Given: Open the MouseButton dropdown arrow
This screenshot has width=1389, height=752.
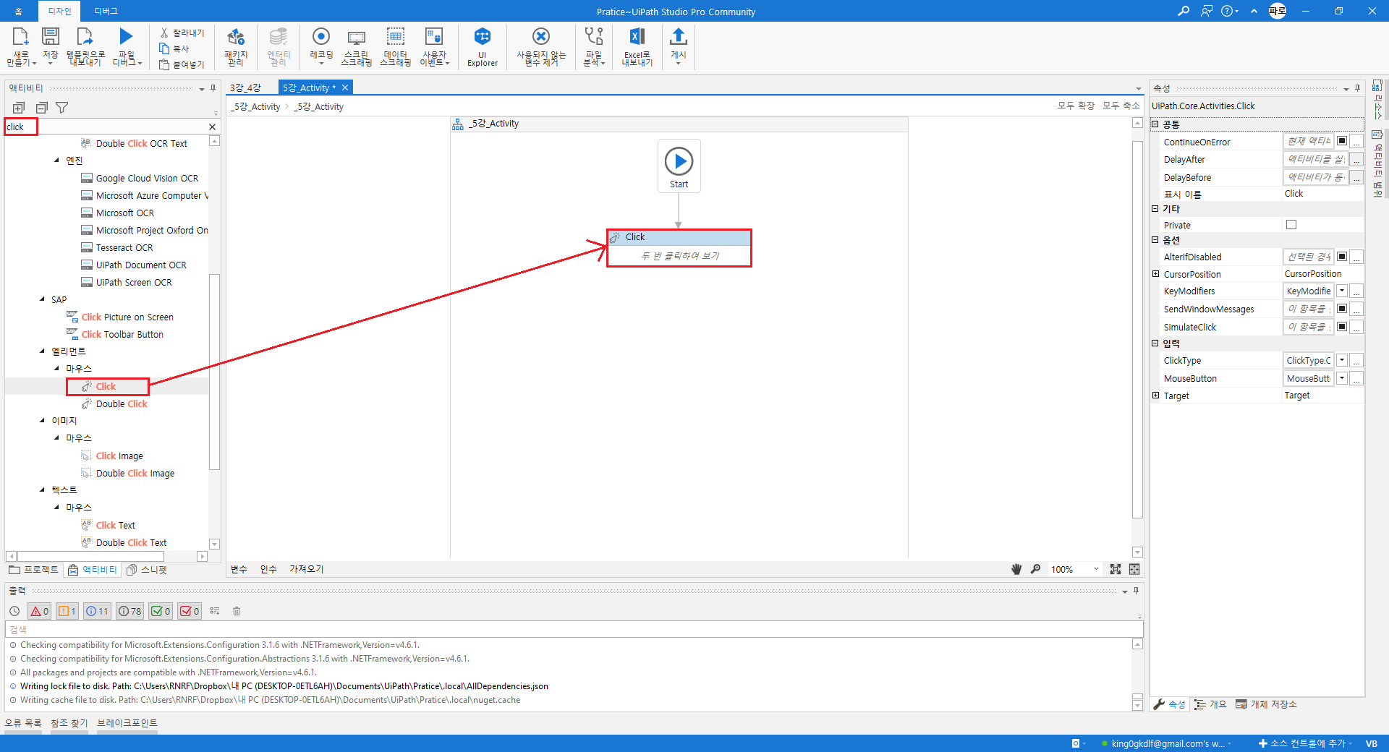Looking at the screenshot, I should click(x=1342, y=378).
